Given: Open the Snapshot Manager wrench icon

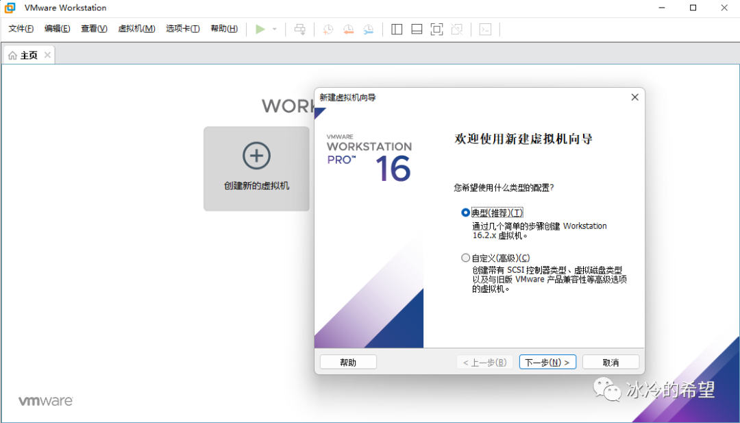Looking at the screenshot, I should click(369, 29).
